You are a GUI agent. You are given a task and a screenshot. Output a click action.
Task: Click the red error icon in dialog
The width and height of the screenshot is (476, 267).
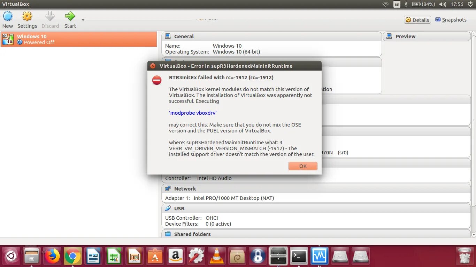pyautogui.click(x=157, y=80)
